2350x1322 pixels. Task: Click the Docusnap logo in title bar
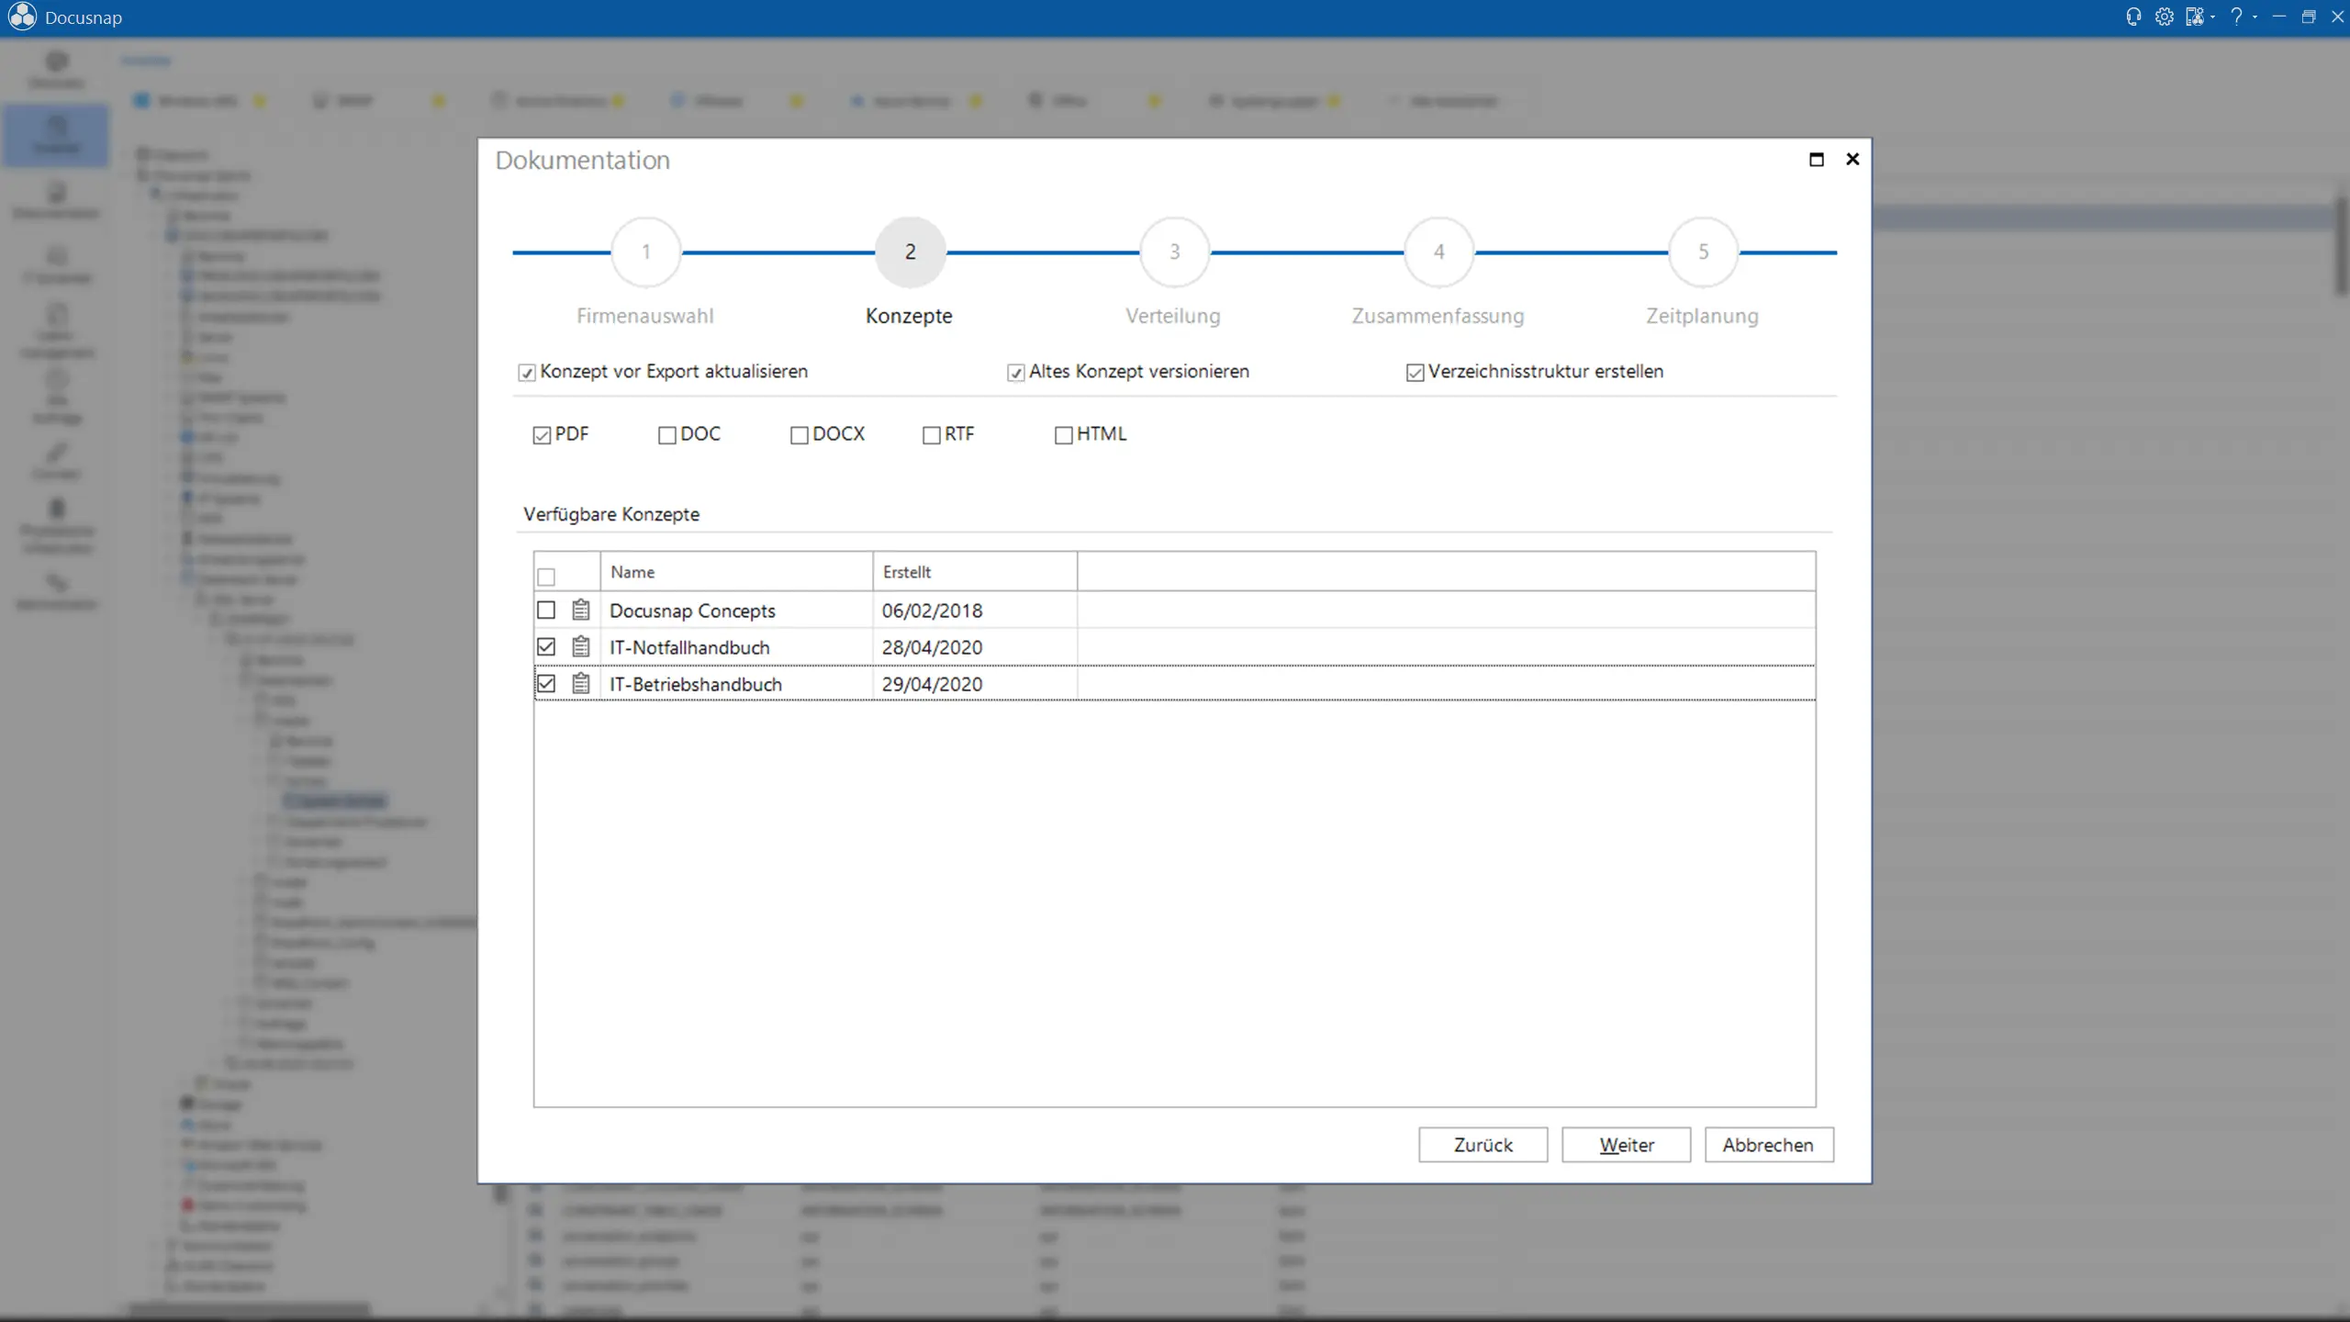pyautogui.click(x=22, y=17)
